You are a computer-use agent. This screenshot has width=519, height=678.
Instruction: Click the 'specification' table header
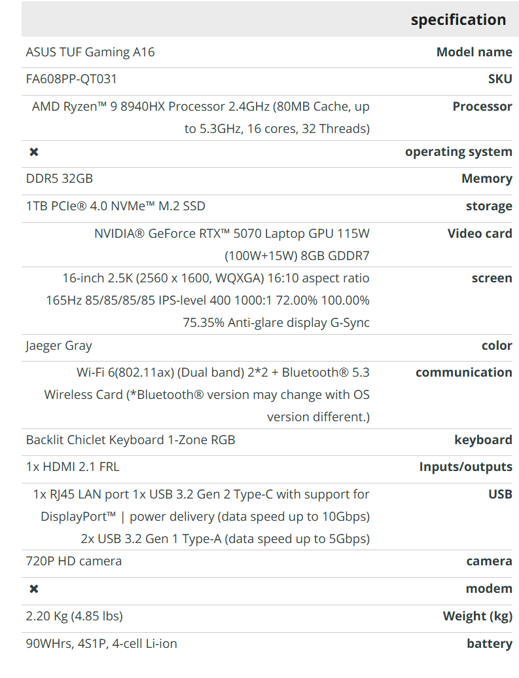[458, 20]
